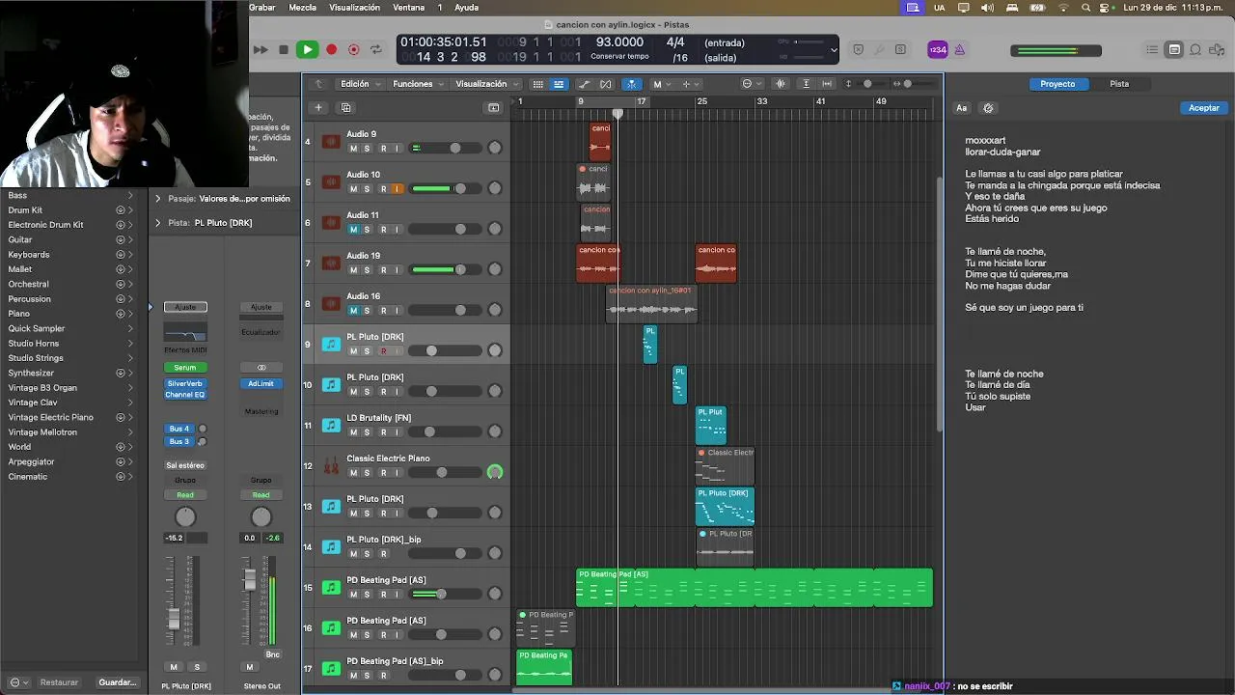The image size is (1235, 695).
Task: Expand the Pasaje inspector section
Action: click(x=158, y=199)
